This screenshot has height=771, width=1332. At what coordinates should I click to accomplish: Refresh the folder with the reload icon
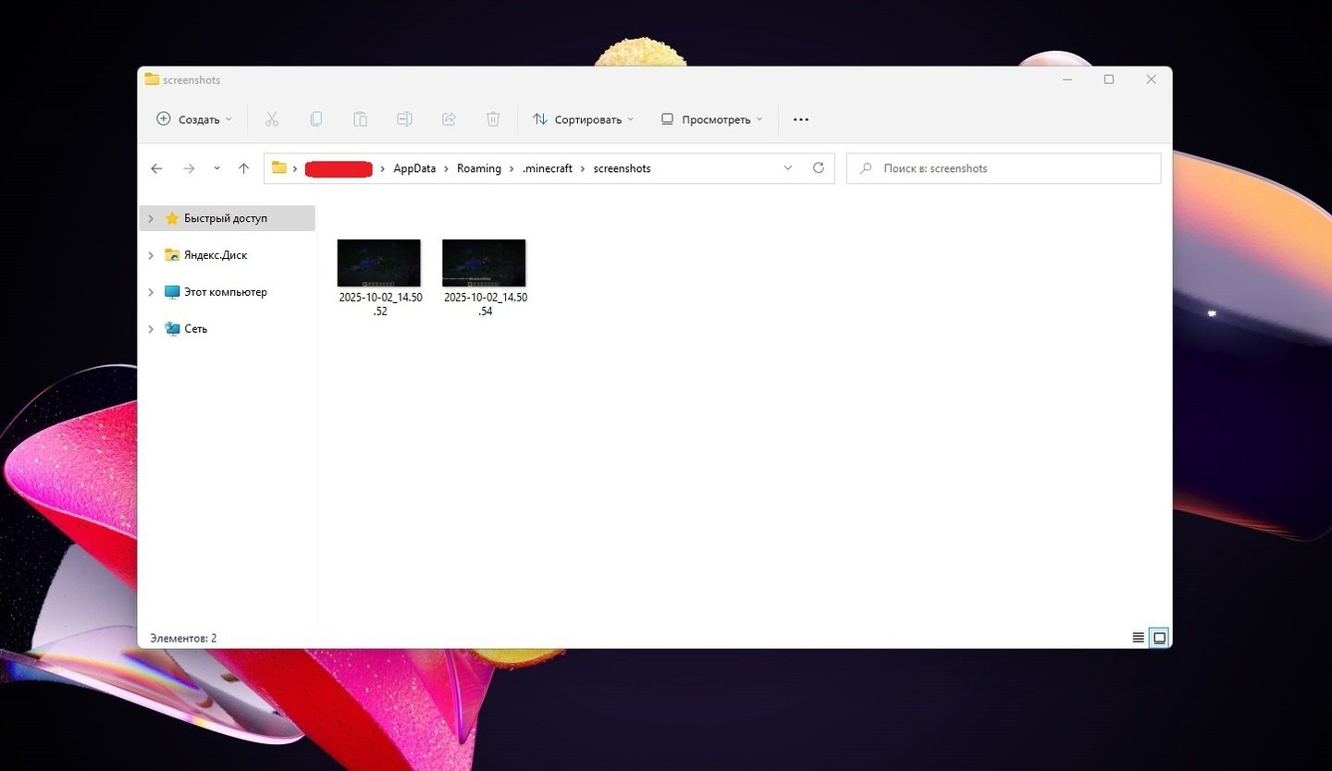pos(818,168)
